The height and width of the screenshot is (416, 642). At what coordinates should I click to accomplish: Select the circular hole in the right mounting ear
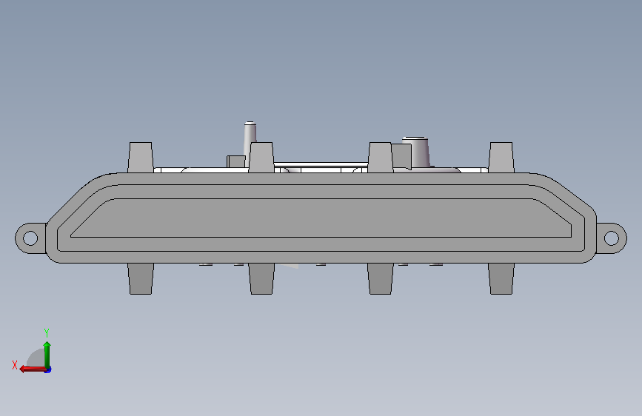pos(612,238)
